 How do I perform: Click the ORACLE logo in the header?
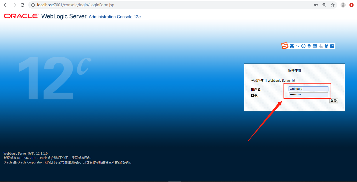(21, 16)
